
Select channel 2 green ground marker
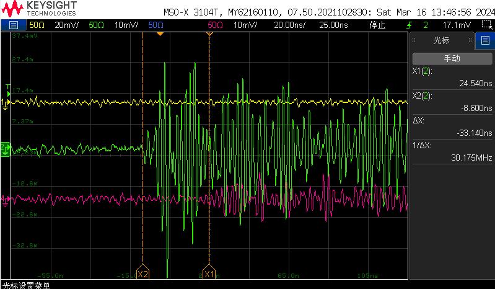pyautogui.click(x=6, y=148)
